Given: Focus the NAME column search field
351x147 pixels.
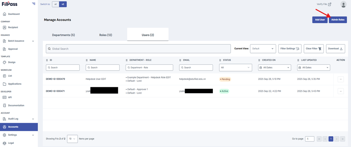Looking at the screenshot, I should point(103,67).
